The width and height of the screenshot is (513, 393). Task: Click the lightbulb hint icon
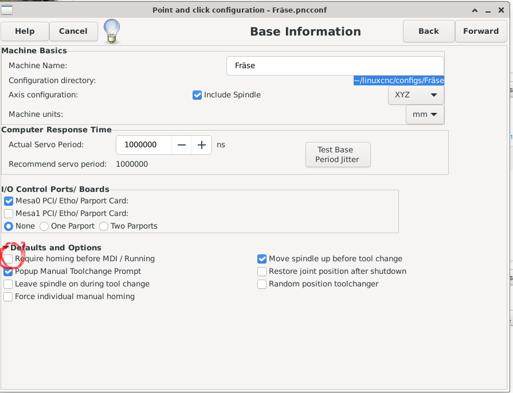111,31
